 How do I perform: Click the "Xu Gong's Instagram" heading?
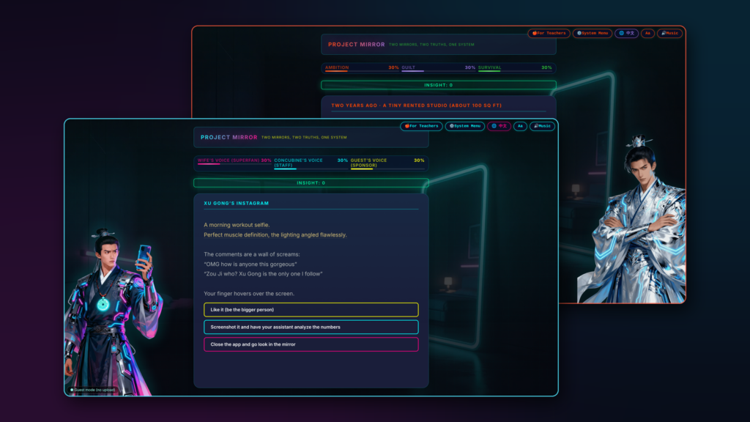pyautogui.click(x=237, y=204)
